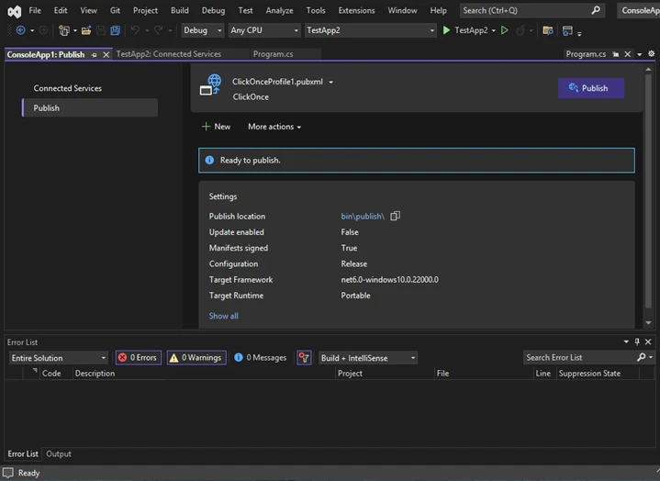Click the document well settings gear icon

click(x=651, y=54)
